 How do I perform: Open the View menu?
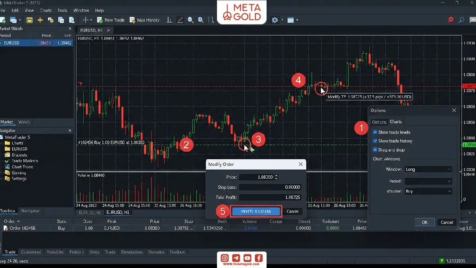tap(29, 10)
